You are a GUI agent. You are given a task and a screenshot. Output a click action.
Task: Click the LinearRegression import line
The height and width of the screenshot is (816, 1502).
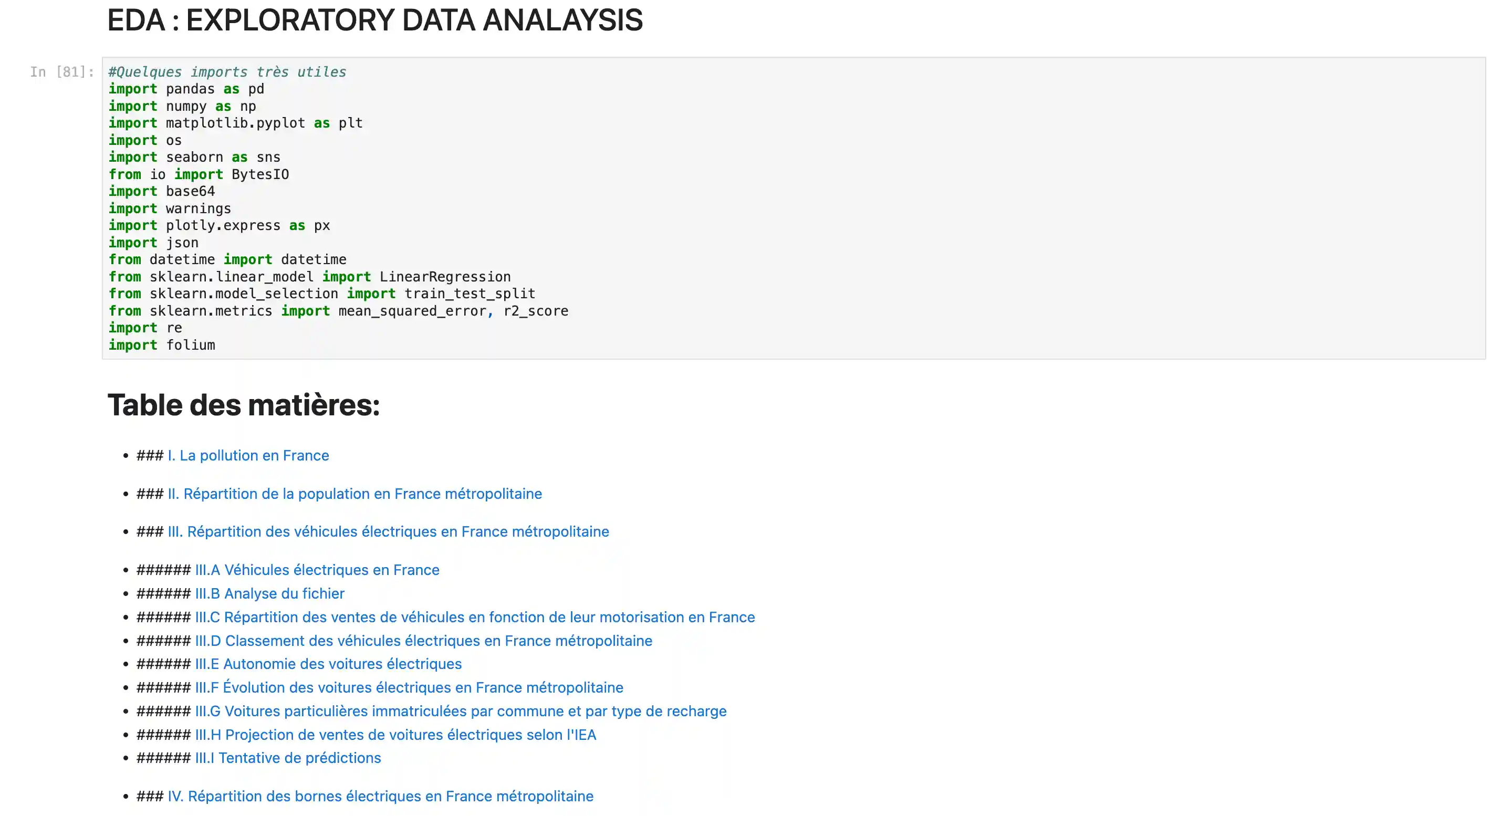click(x=309, y=277)
